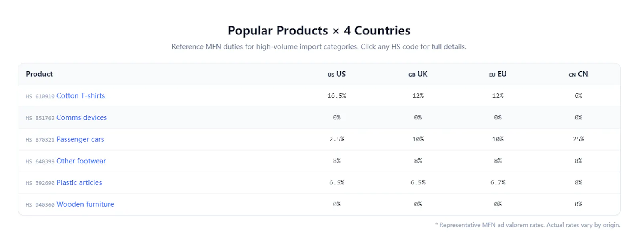
Task: Select the 16.5% US rate for T-shirts
Action: pyautogui.click(x=337, y=96)
